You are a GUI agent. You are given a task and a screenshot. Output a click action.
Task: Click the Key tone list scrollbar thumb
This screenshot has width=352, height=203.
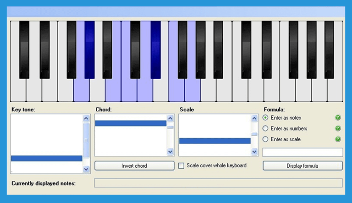[86, 140]
